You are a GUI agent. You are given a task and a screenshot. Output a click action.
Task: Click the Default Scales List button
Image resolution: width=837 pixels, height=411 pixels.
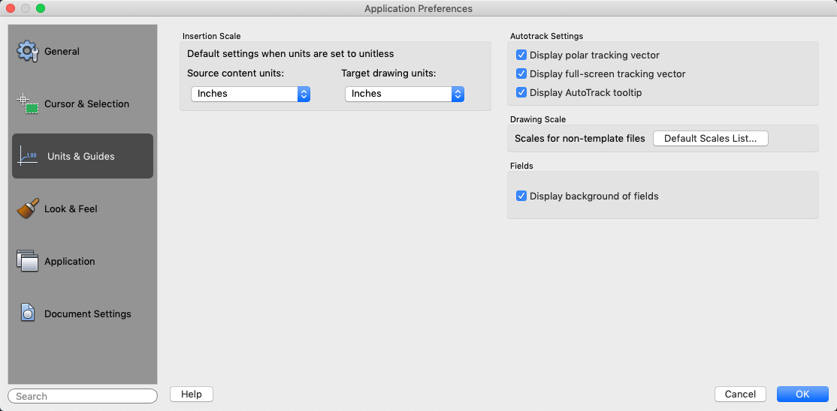click(711, 139)
